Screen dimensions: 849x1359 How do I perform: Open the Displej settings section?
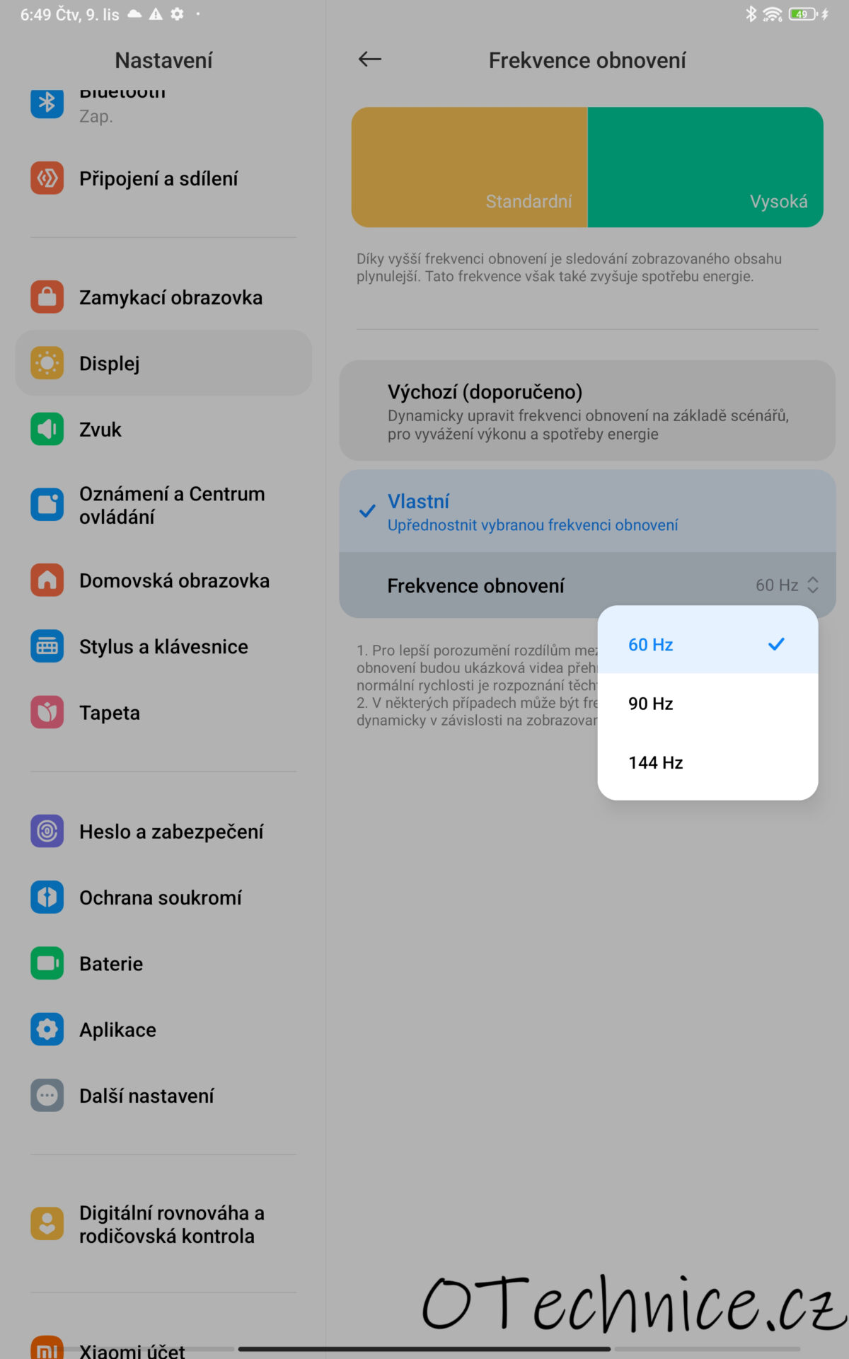tap(163, 363)
